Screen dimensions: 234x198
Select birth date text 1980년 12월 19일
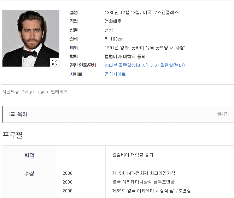coord(122,12)
